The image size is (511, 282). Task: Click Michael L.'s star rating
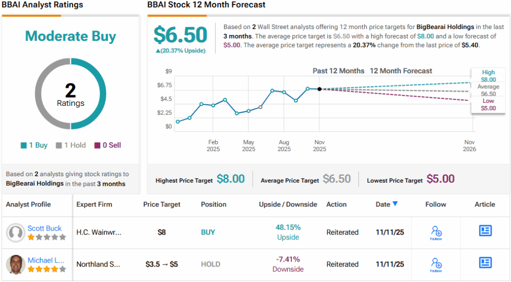(x=46, y=270)
